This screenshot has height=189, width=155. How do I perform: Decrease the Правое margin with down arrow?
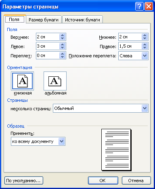coord(145,48)
